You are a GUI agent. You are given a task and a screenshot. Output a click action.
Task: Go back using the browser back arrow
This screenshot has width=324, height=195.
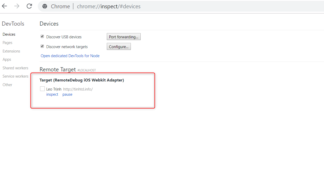[x=5, y=6]
